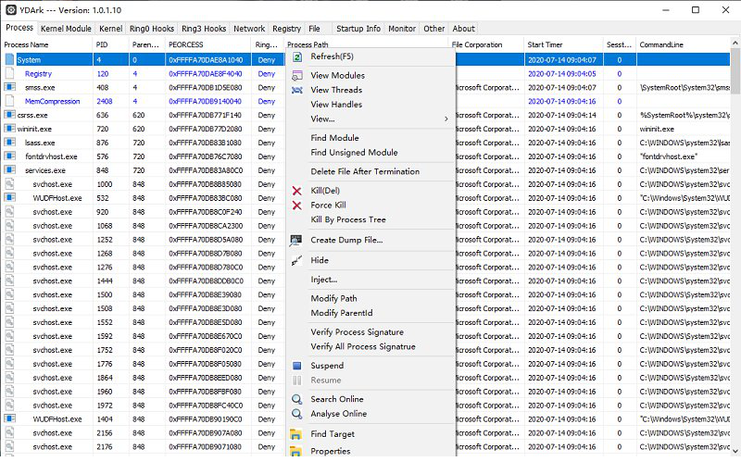Choose Delete File After Termination
Image resolution: width=741 pixels, height=474 pixels.
(365, 171)
